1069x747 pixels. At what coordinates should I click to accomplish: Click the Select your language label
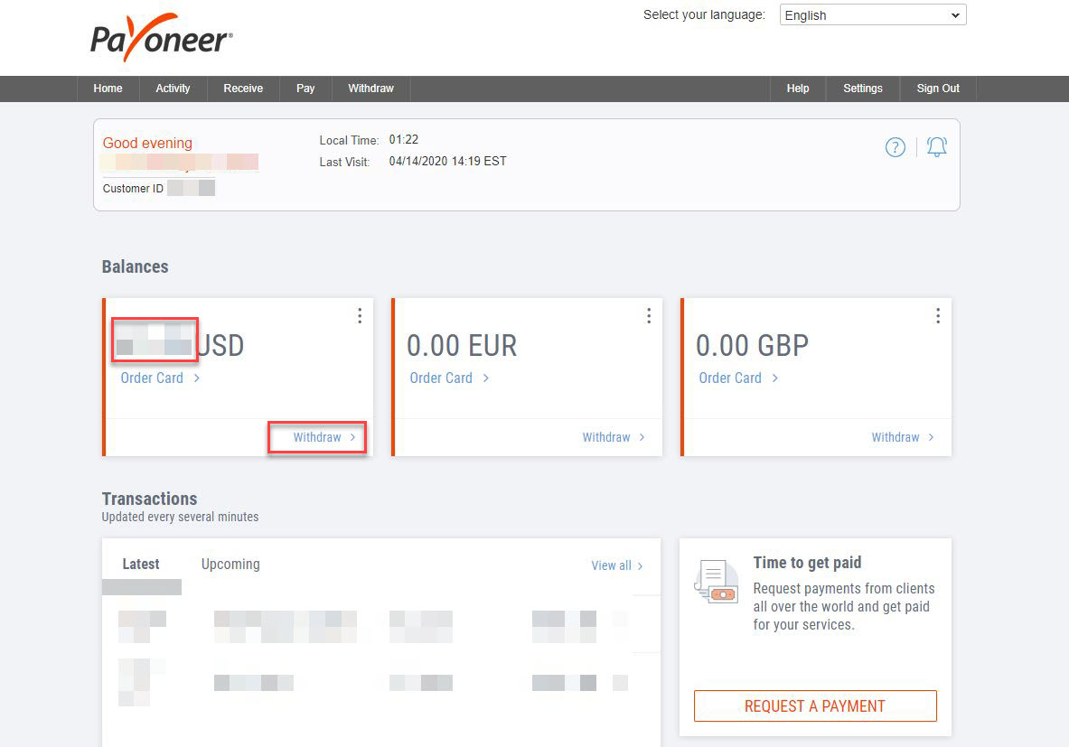coord(704,15)
